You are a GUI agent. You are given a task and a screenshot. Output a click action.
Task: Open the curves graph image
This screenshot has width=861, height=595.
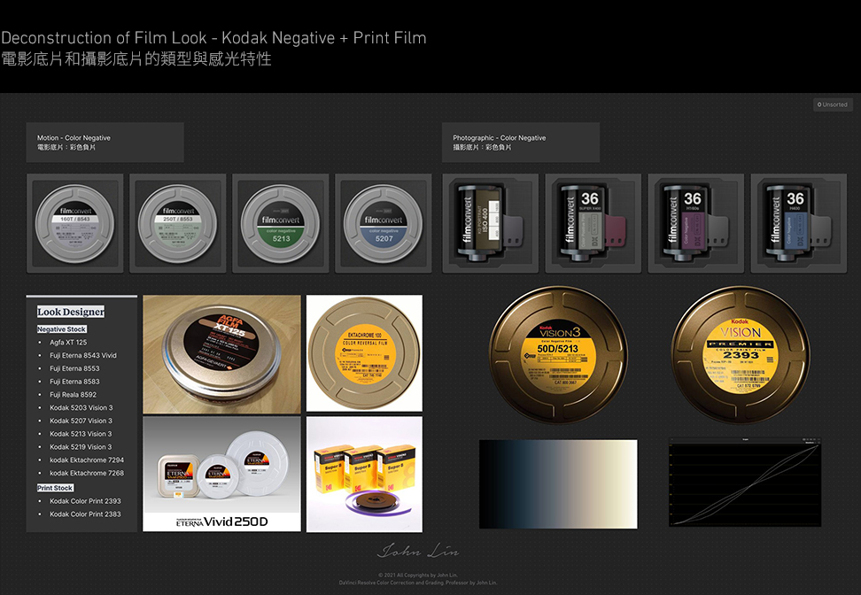pos(745,482)
